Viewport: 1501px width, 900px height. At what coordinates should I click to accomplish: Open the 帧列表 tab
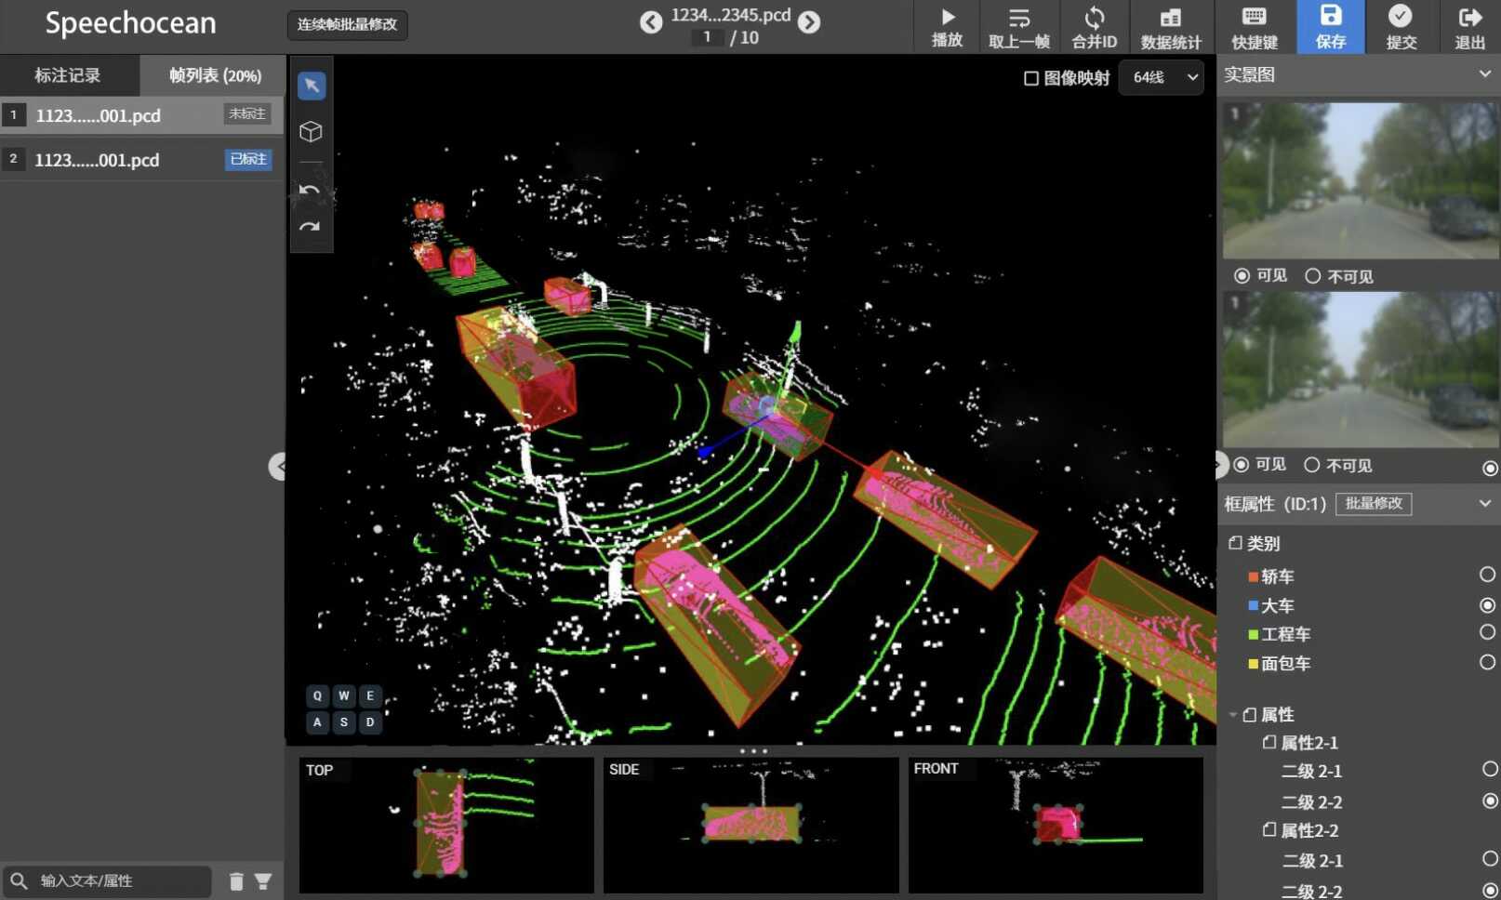214,75
